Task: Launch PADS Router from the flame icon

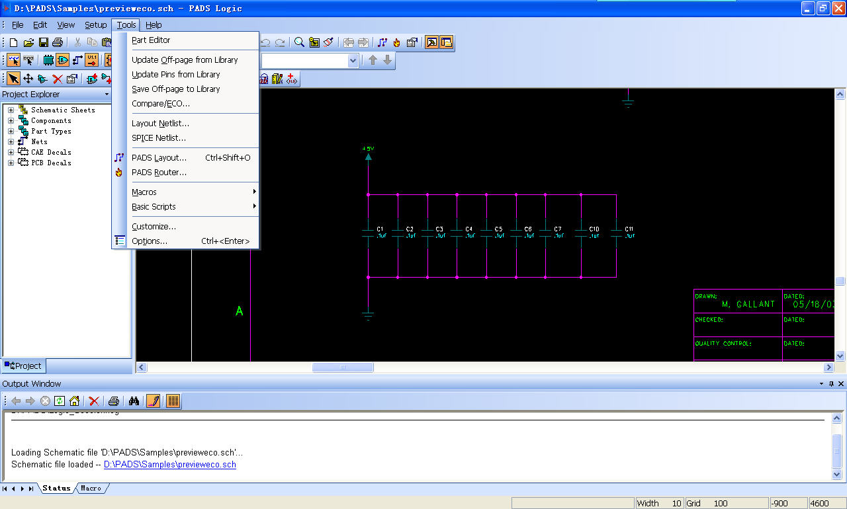Action: pyautogui.click(x=397, y=42)
